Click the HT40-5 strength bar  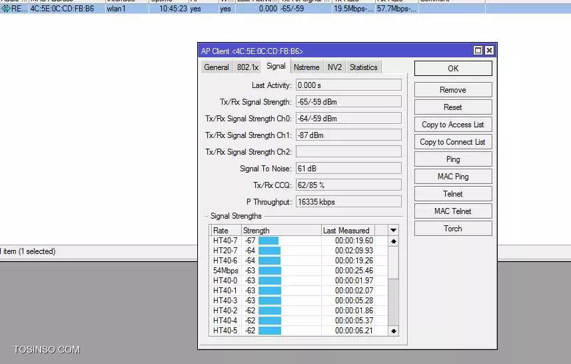(270, 331)
